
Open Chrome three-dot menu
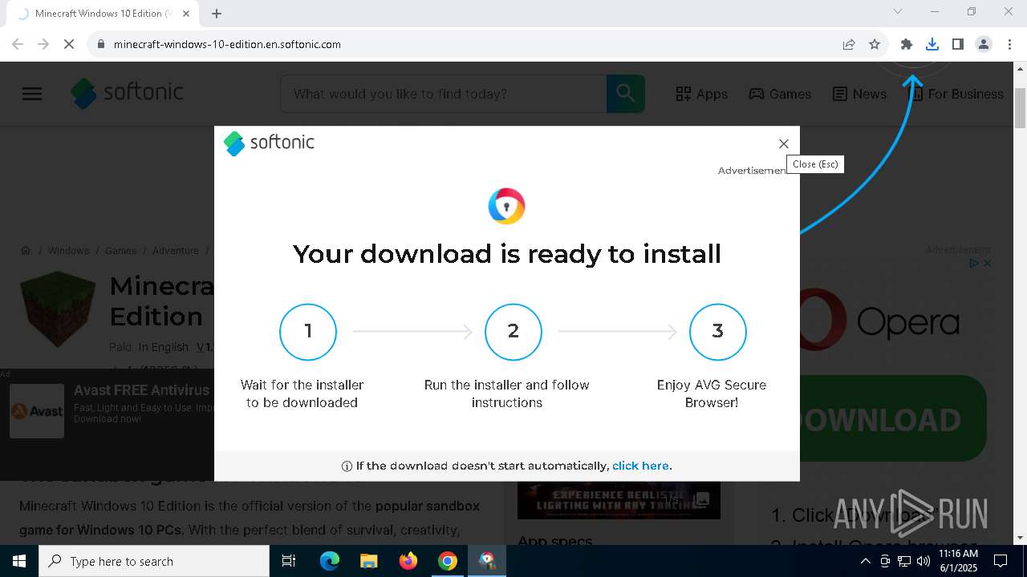click(x=1009, y=44)
